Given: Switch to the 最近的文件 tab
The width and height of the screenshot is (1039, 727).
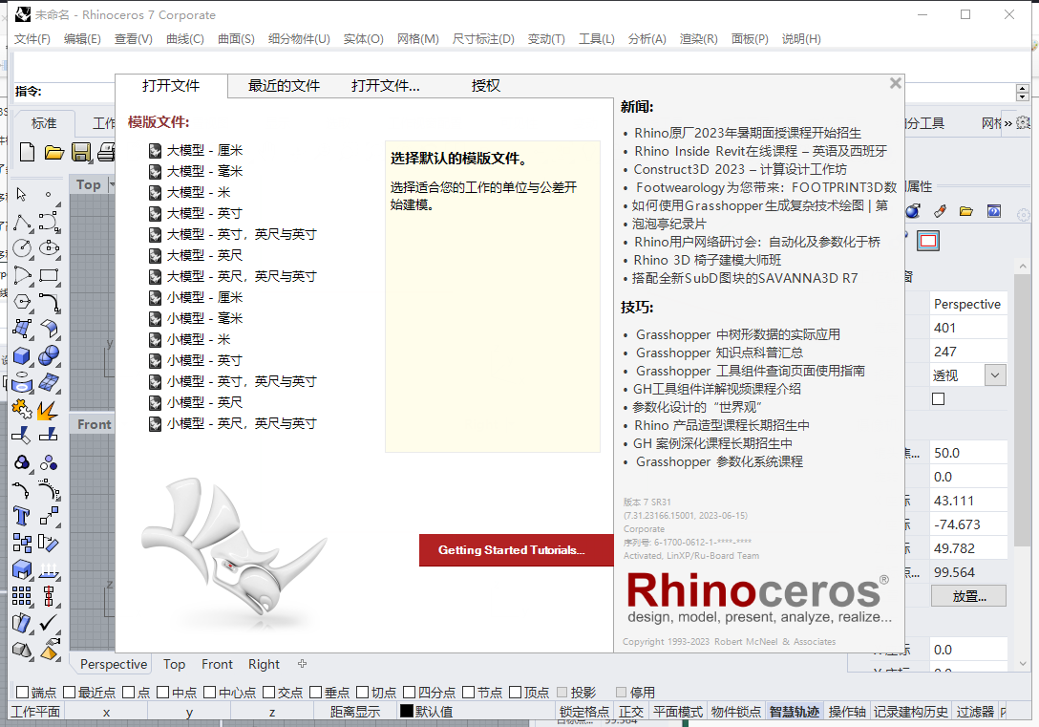Looking at the screenshot, I should (284, 85).
